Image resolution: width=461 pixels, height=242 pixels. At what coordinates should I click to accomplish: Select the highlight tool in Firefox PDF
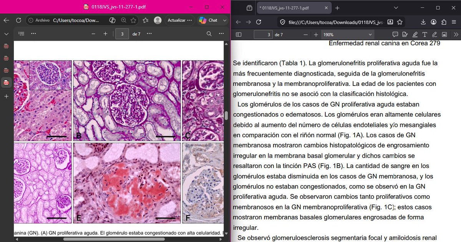point(415,35)
